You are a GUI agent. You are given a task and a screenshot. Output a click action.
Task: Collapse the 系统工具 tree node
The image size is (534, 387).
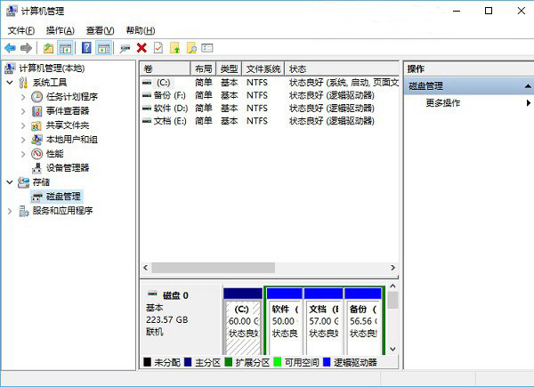10,82
